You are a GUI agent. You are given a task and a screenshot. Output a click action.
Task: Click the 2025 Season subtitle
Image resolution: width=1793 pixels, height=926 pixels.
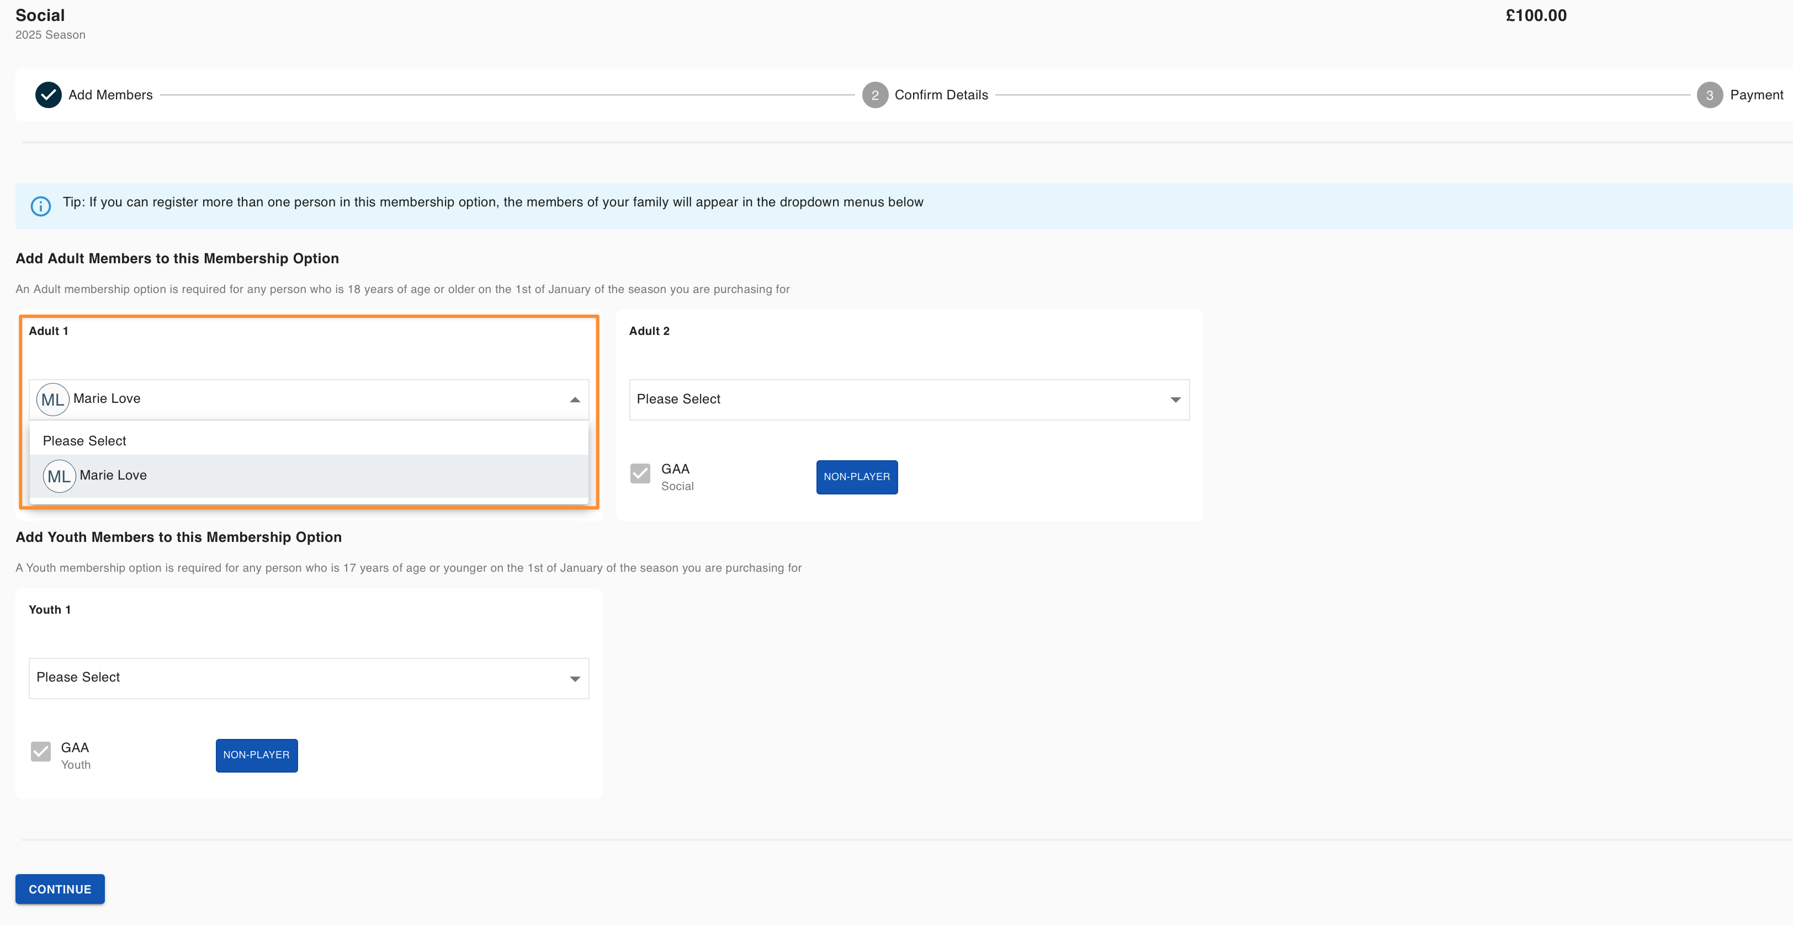tap(50, 35)
